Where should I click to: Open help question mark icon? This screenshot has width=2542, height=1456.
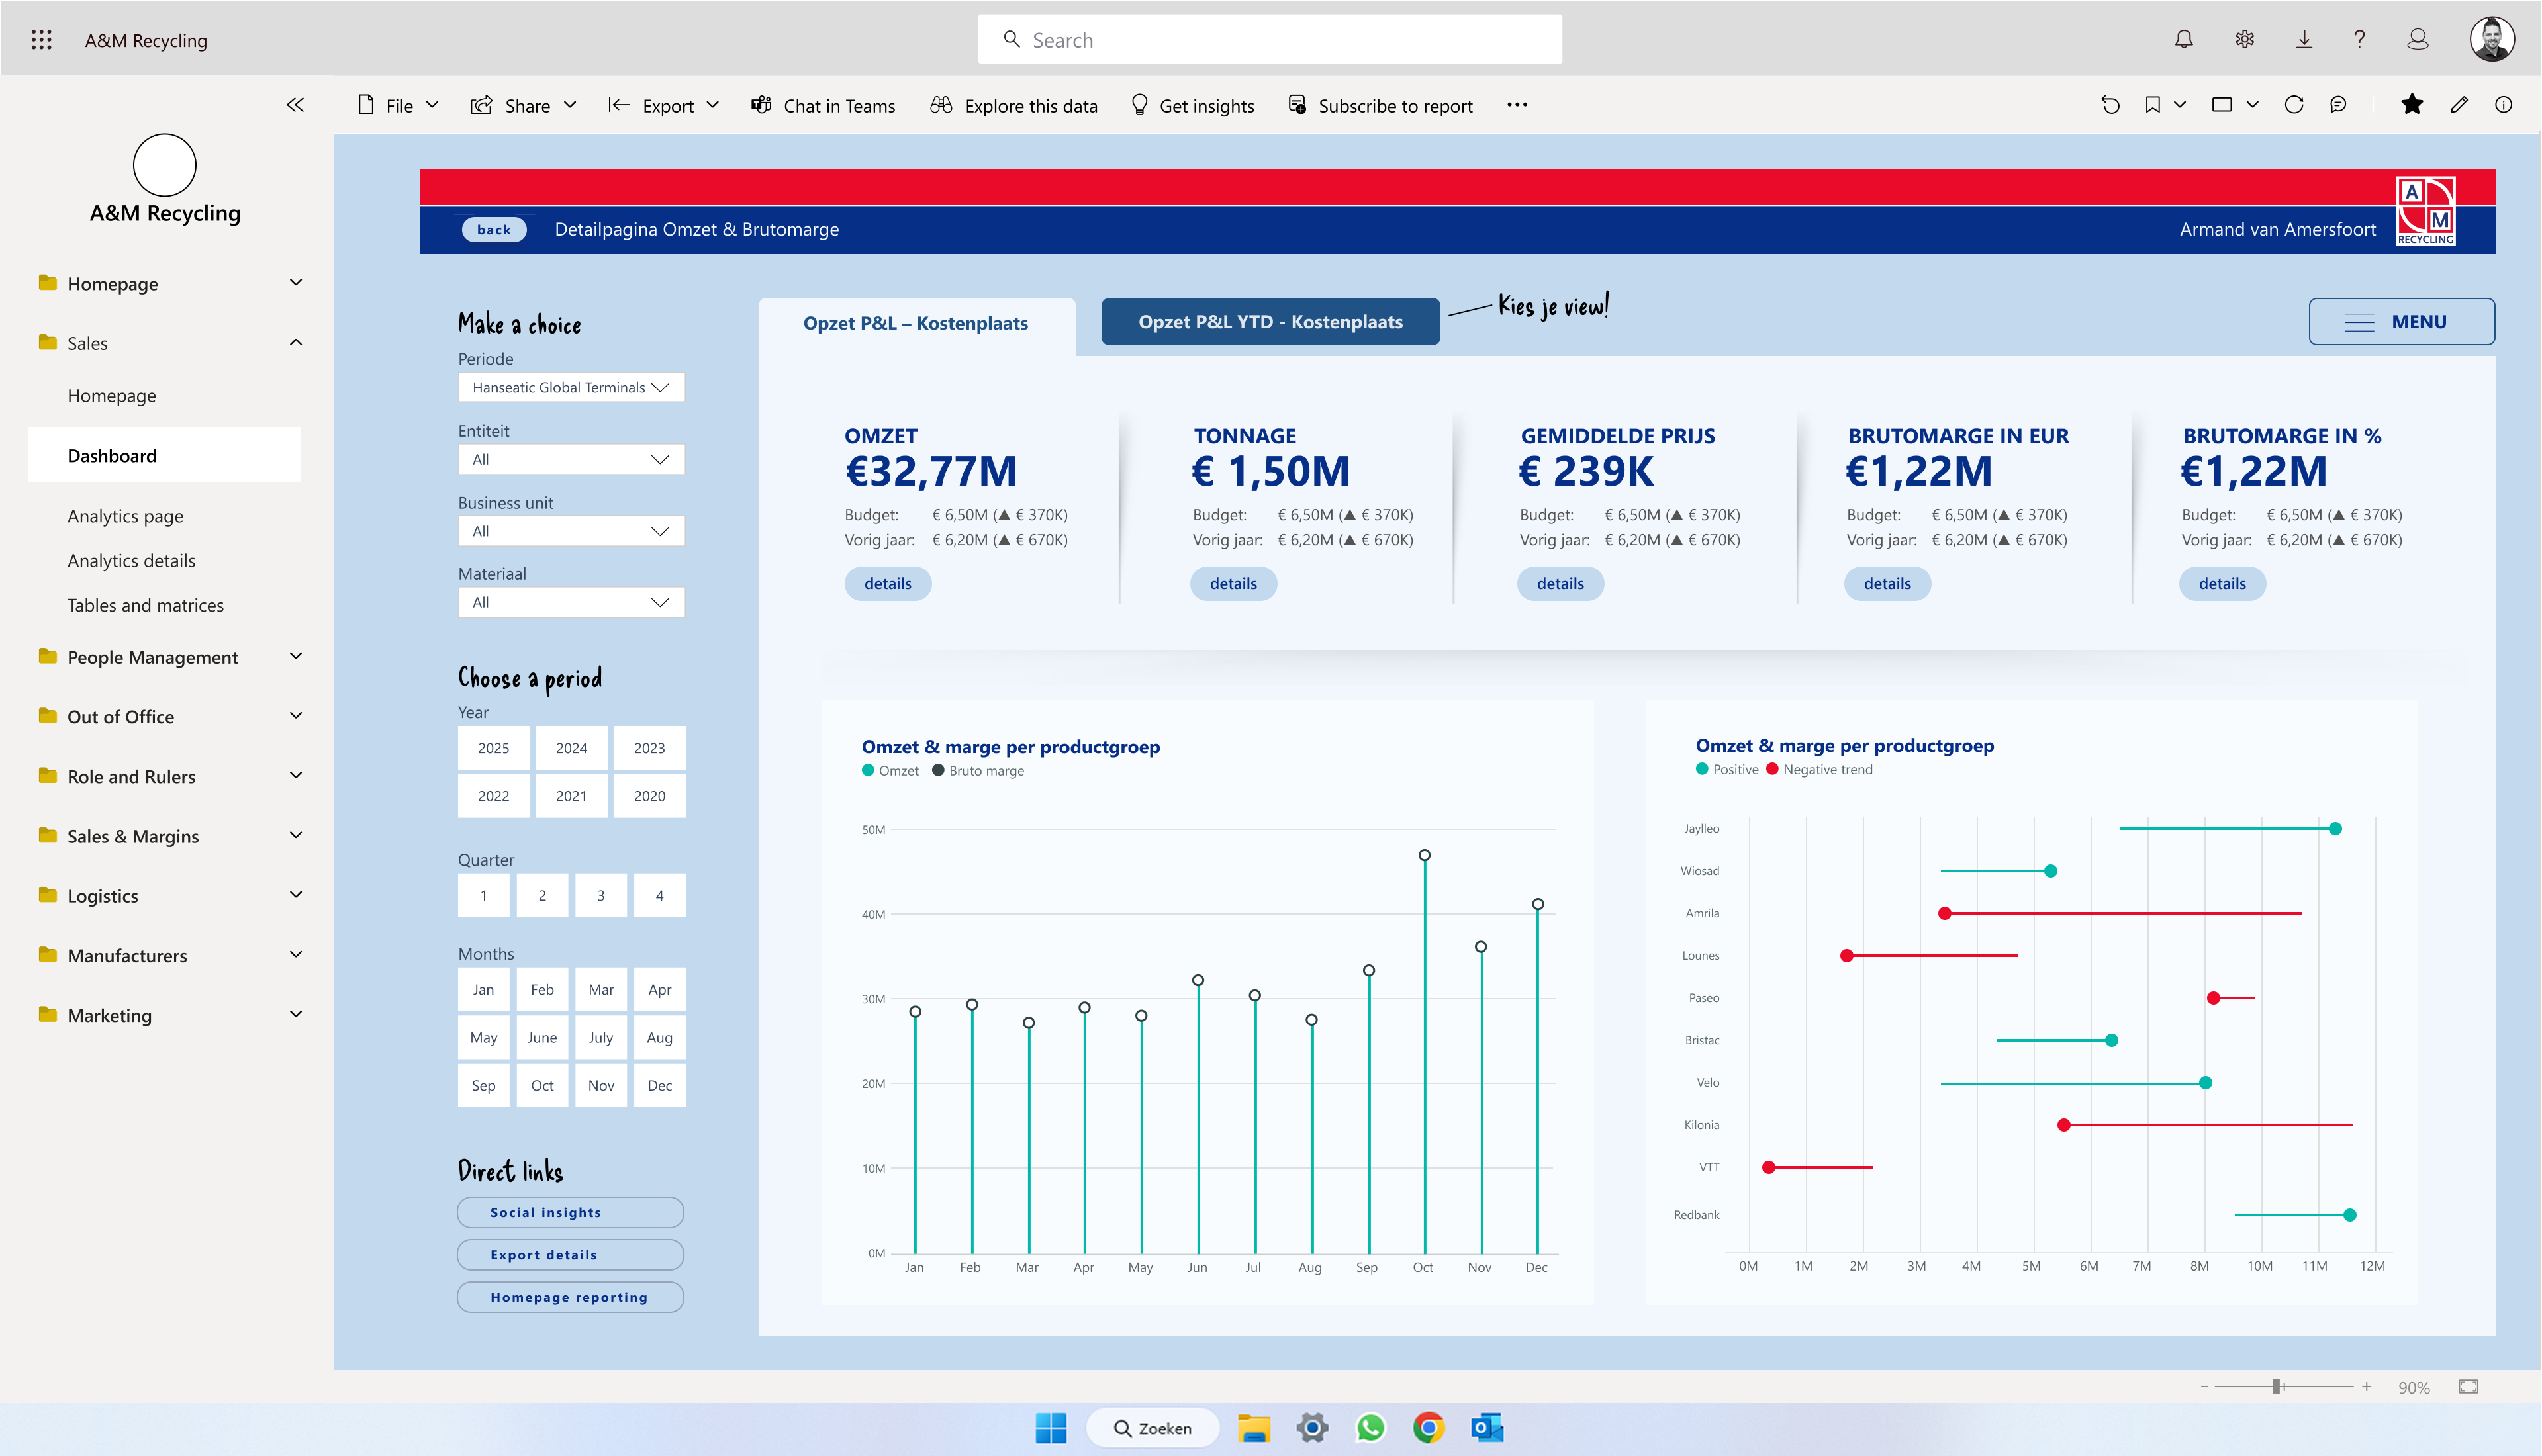(2359, 39)
